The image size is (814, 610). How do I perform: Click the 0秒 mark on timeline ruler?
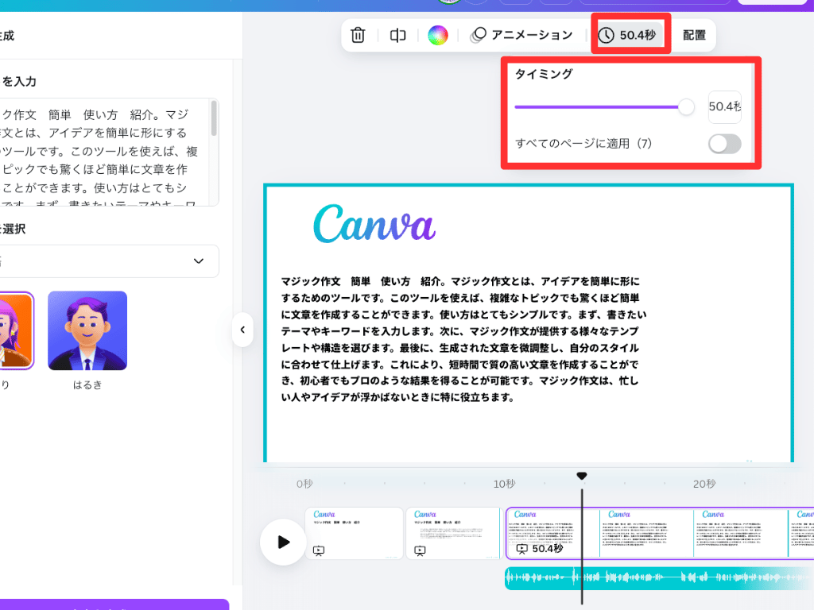click(304, 484)
